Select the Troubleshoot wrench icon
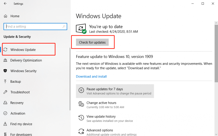The width and height of the screenshot is (218, 136). pyautogui.click(x=5, y=92)
